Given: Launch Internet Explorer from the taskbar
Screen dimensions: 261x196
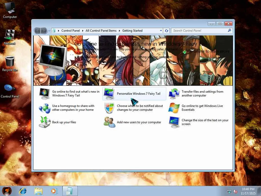Looking at the screenshot, I should click(23, 191).
